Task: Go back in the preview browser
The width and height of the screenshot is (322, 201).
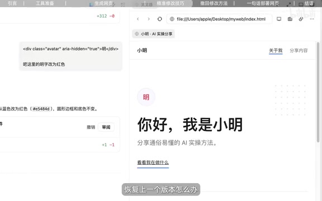Action: (x=138, y=19)
